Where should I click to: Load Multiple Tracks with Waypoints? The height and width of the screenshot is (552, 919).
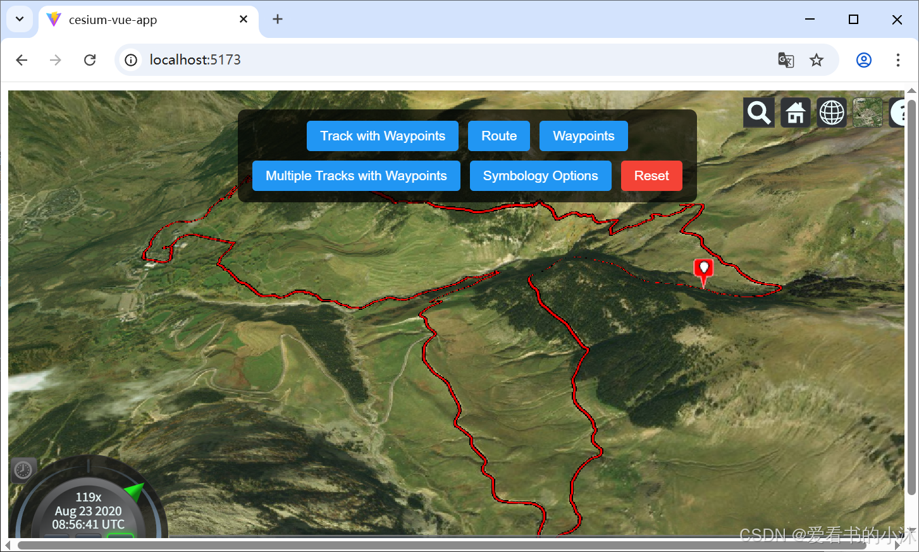pyautogui.click(x=356, y=176)
